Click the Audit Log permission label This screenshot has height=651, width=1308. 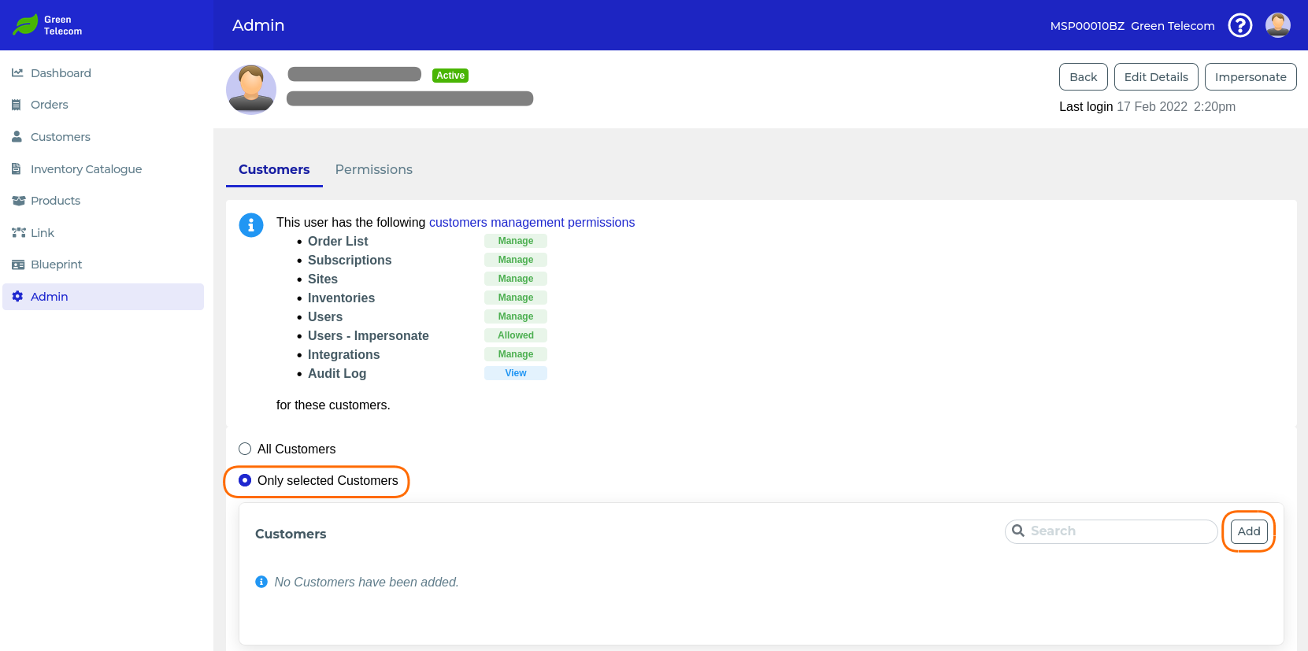pyautogui.click(x=337, y=373)
